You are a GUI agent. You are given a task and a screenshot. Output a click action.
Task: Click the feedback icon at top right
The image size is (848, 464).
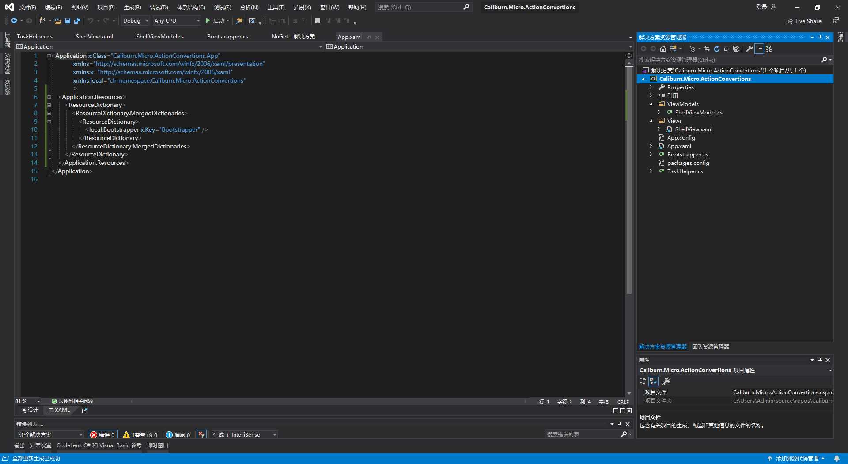(836, 21)
